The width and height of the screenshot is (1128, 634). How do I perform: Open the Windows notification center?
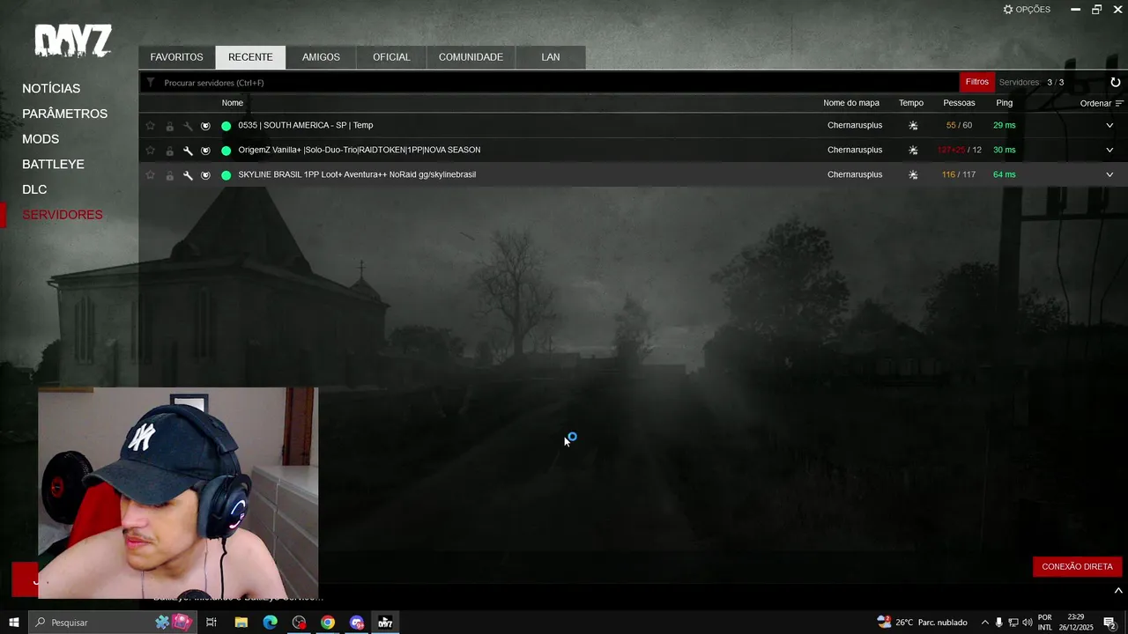click(x=1109, y=623)
